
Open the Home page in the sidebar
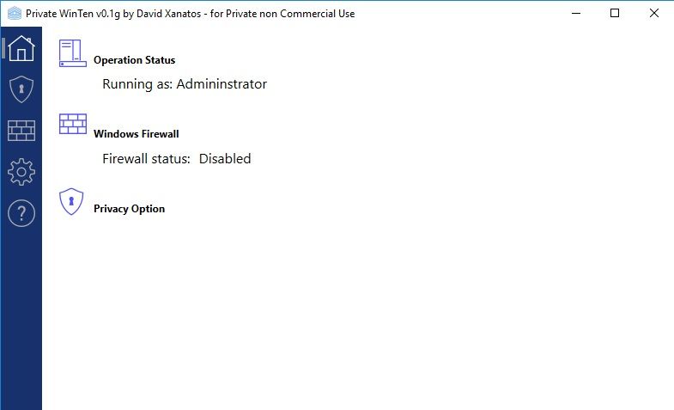21,48
